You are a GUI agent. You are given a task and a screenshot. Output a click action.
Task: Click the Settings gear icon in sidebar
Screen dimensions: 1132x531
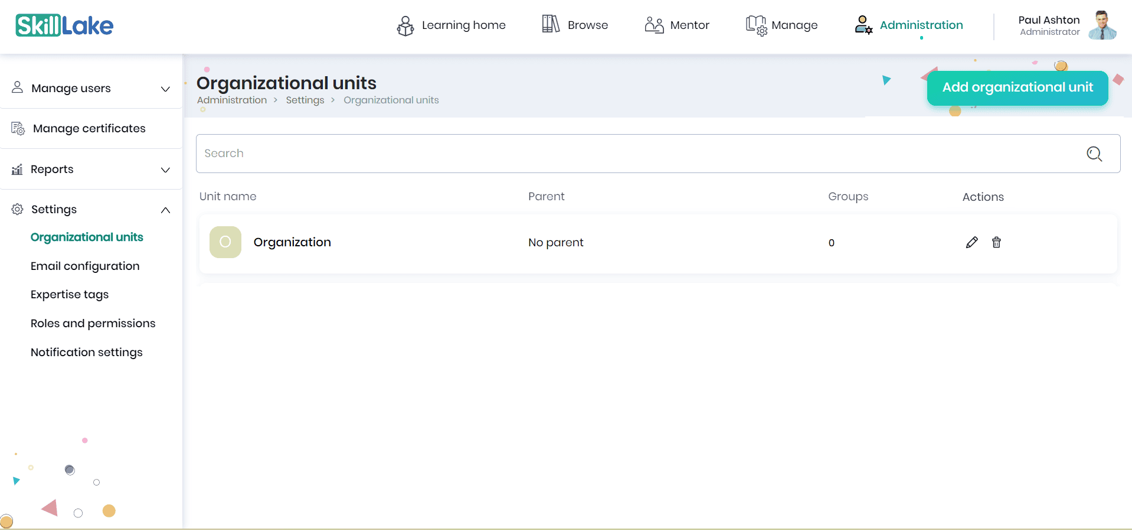click(x=18, y=209)
